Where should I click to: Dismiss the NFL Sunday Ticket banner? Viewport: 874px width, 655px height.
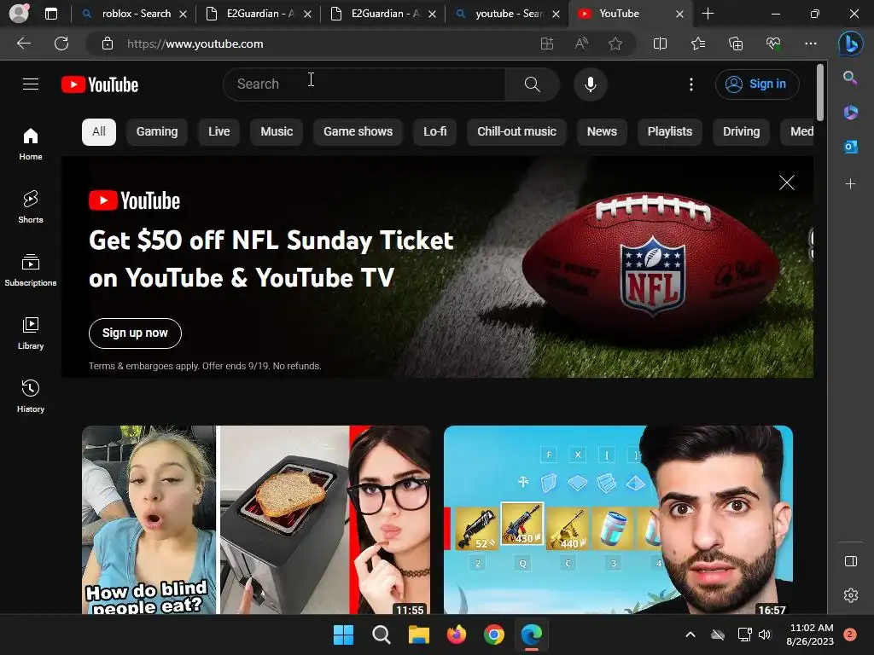pos(786,183)
